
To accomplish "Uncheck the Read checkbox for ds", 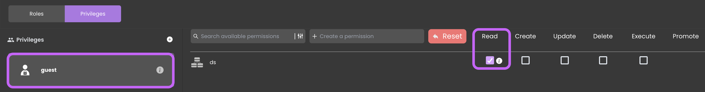I will point(490,60).
